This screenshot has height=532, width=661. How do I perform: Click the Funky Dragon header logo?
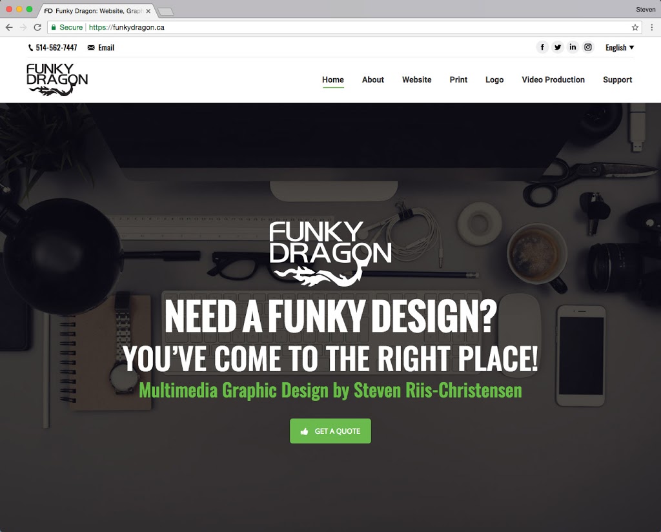click(57, 79)
